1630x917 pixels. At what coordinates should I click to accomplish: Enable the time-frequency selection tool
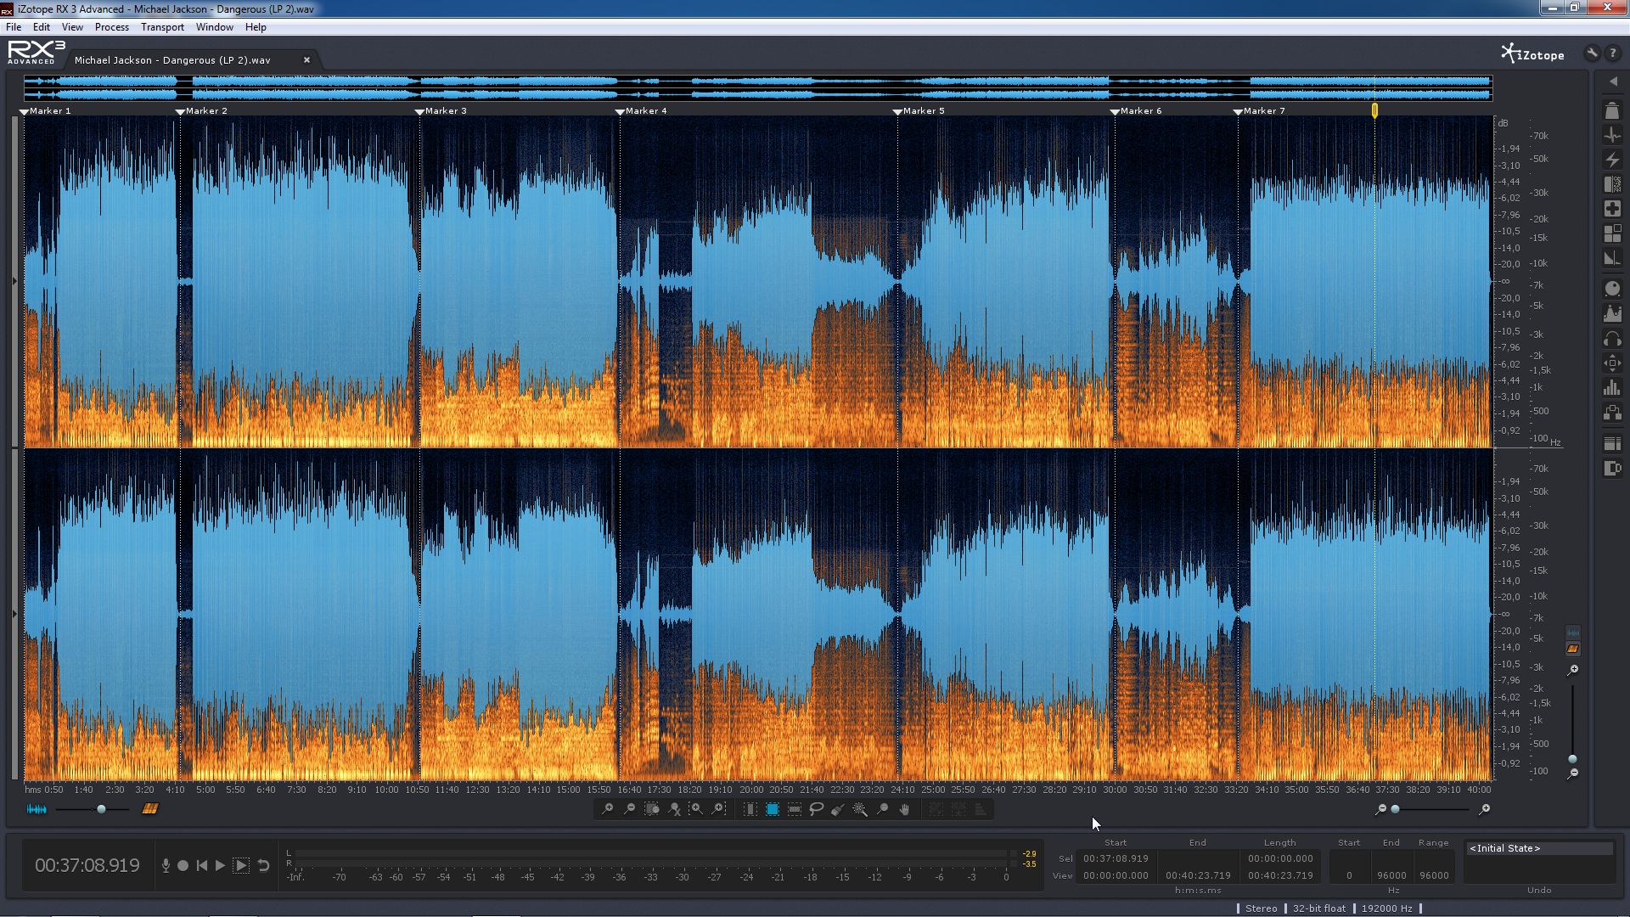pyautogui.click(x=773, y=809)
